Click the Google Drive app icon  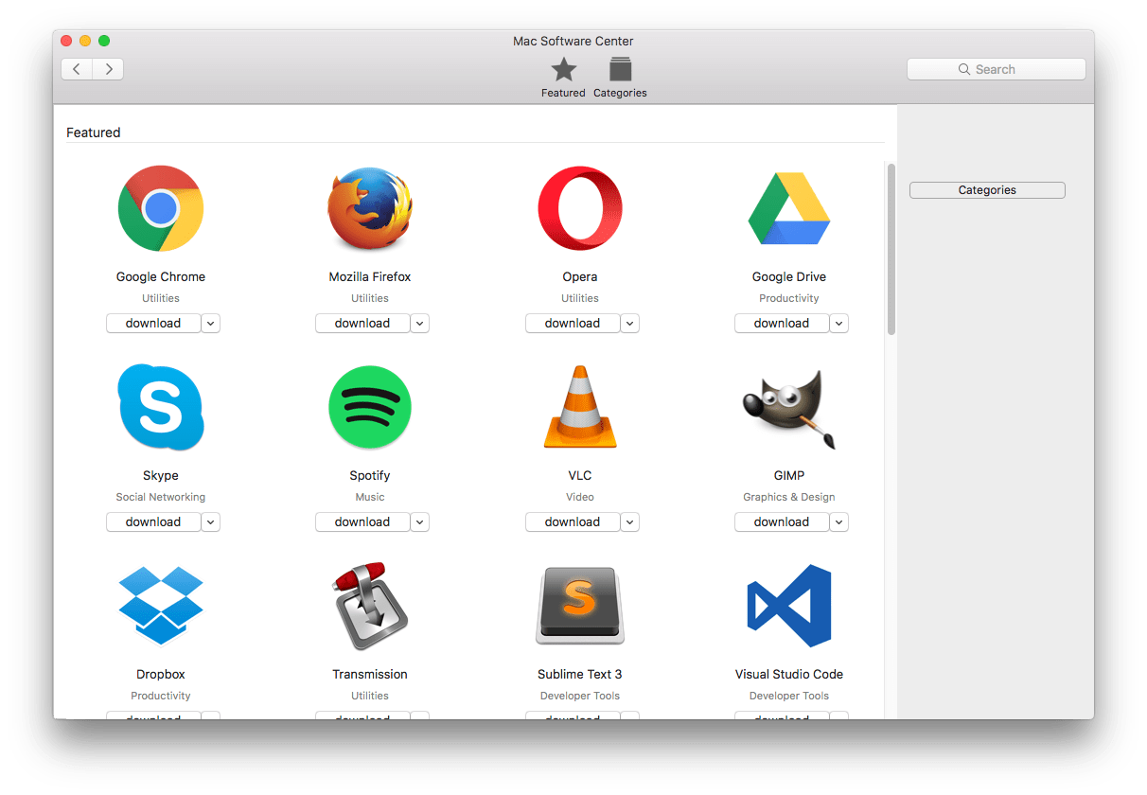click(789, 209)
